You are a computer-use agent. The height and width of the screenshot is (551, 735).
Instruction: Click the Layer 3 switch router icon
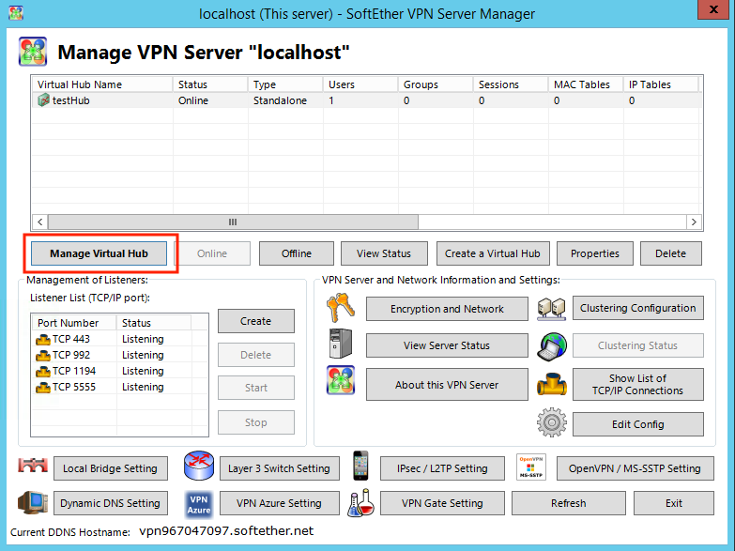pos(199,466)
